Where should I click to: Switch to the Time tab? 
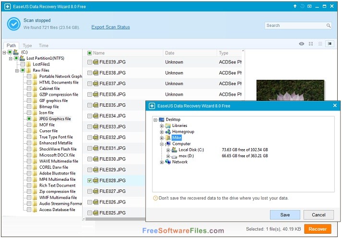pyautogui.click(x=44, y=45)
